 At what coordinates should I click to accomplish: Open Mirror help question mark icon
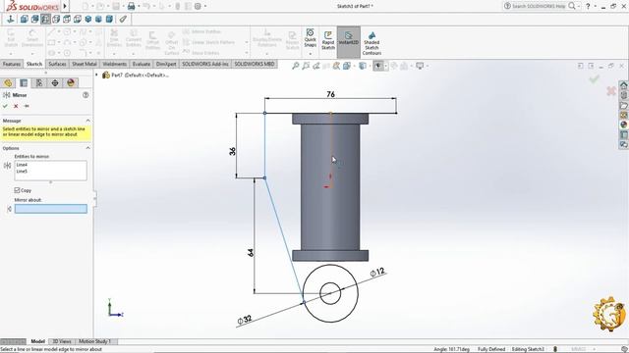pyautogui.click(x=86, y=95)
